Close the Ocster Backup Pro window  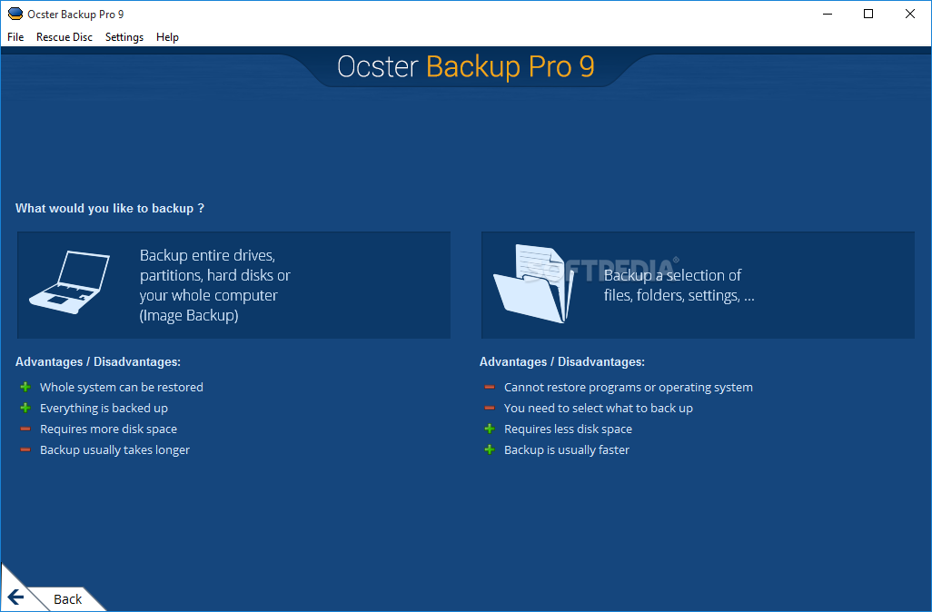click(x=910, y=14)
